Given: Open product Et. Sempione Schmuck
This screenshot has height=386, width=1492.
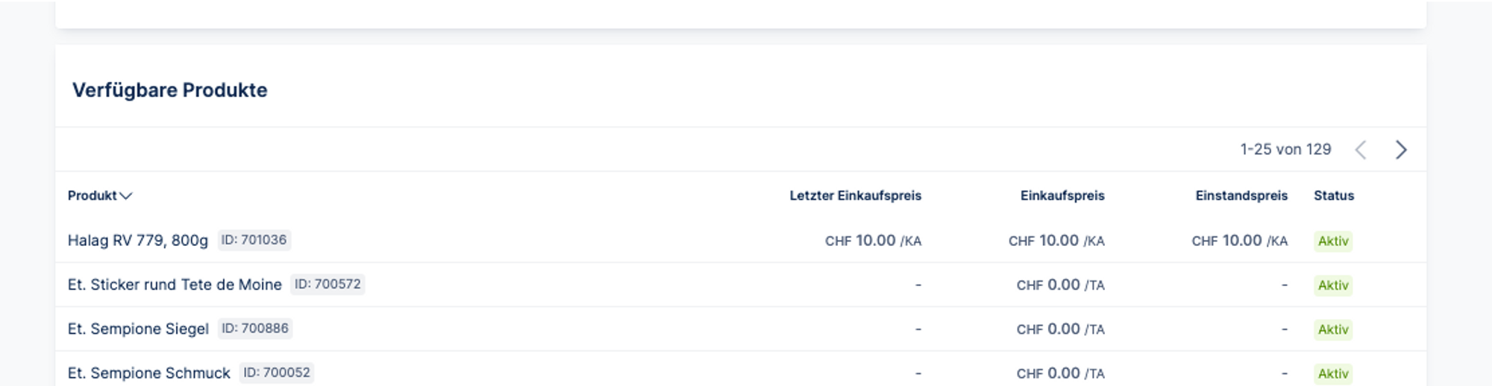Looking at the screenshot, I should (149, 373).
